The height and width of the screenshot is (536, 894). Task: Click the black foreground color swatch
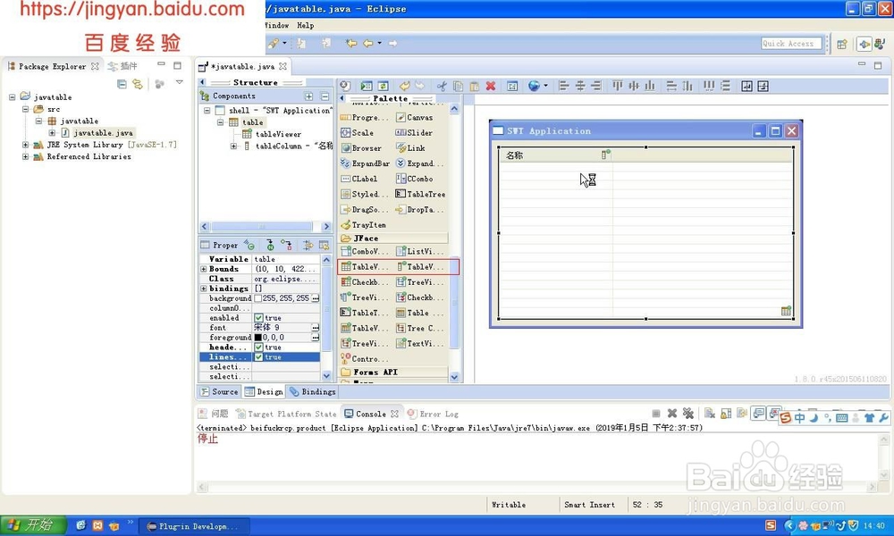(x=257, y=338)
